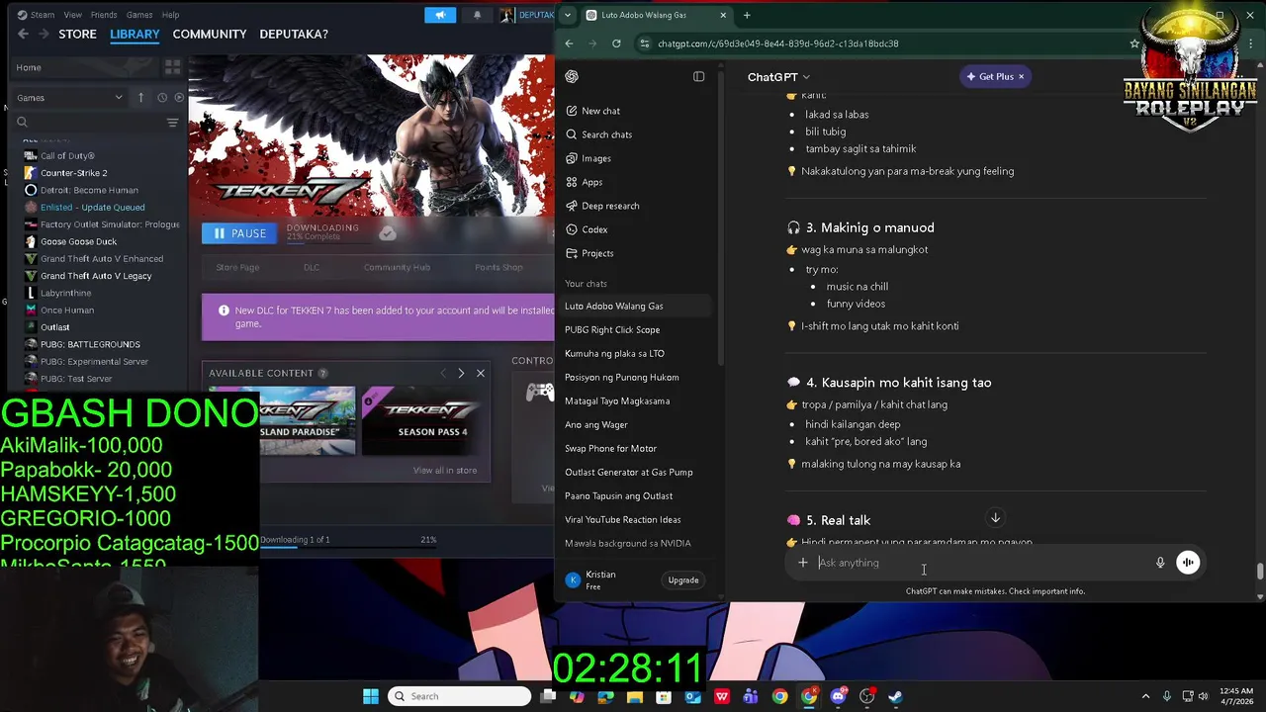Screen dimensions: 1266x712
Task: Show next available content in Steam
Action: 461,373
